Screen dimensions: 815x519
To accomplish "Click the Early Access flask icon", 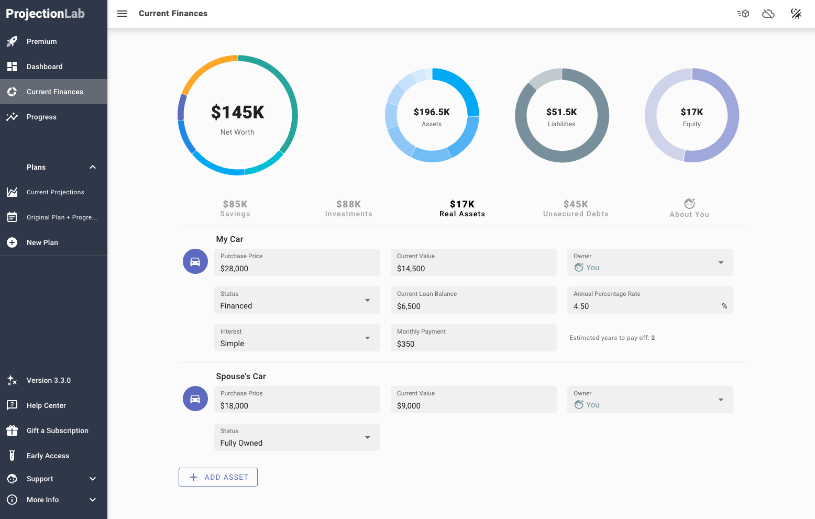I will click(12, 455).
